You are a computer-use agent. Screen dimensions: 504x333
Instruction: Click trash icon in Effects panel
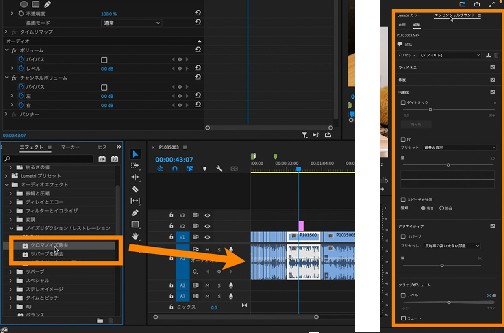111,321
